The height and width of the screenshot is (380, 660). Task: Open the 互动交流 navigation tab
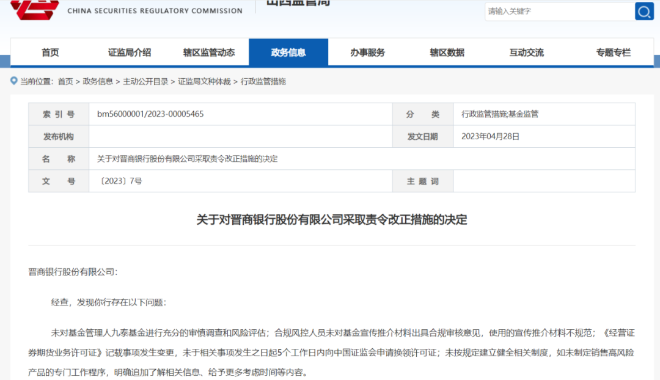click(x=527, y=53)
